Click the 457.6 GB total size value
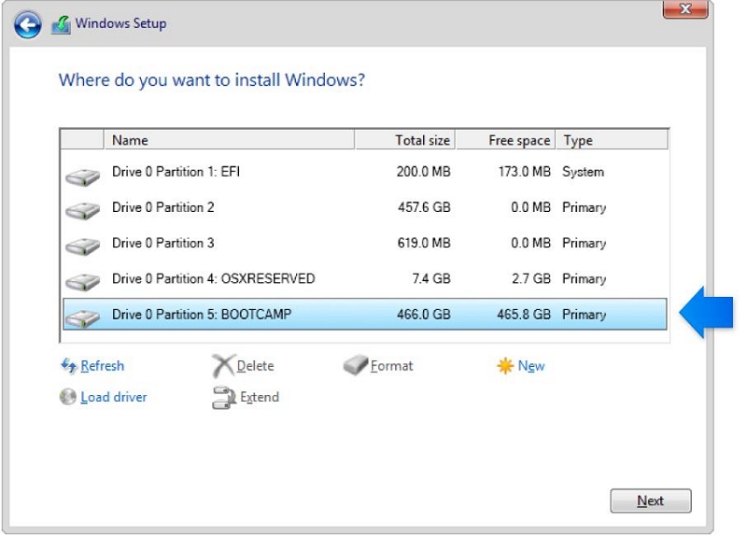The height and width of the screenshot is (536, 747). [425, 207]
